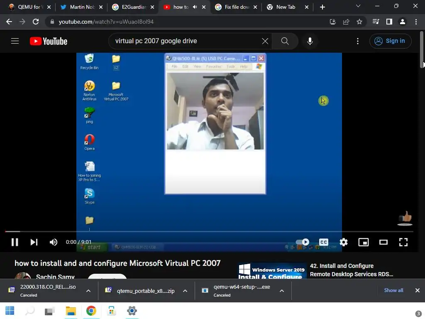Enable miniplayer mode
Viewport: 425px width, 319px height.
point(363,242)
